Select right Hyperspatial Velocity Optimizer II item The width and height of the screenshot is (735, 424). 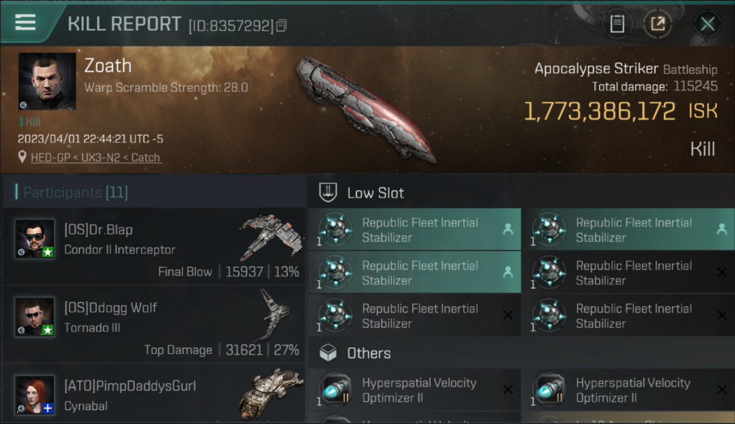pos(628,390)
